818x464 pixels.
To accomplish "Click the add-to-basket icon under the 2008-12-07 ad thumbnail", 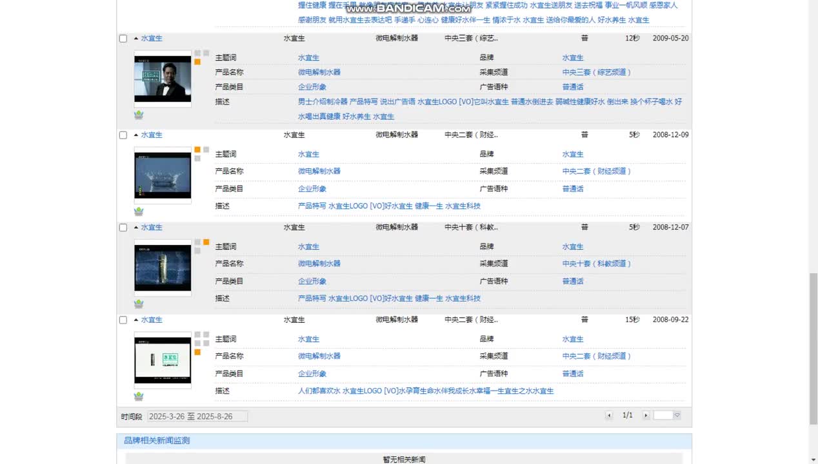I will [x=139, y=304].
